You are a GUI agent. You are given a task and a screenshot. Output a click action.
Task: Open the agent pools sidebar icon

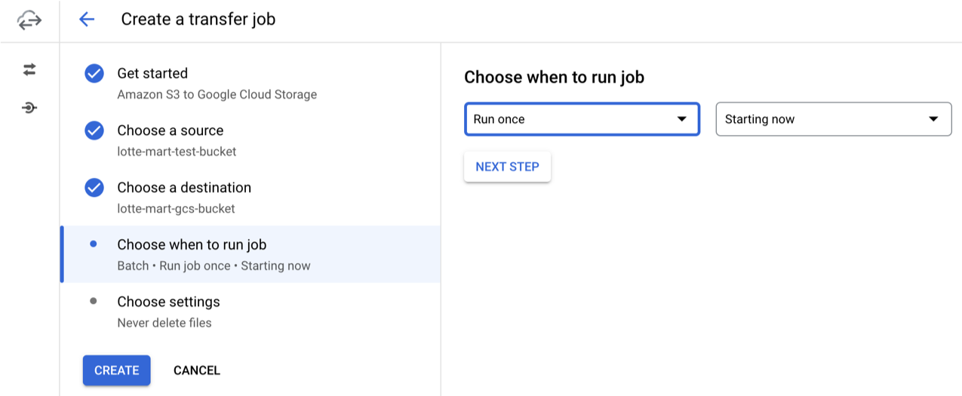tap(29, 108)
